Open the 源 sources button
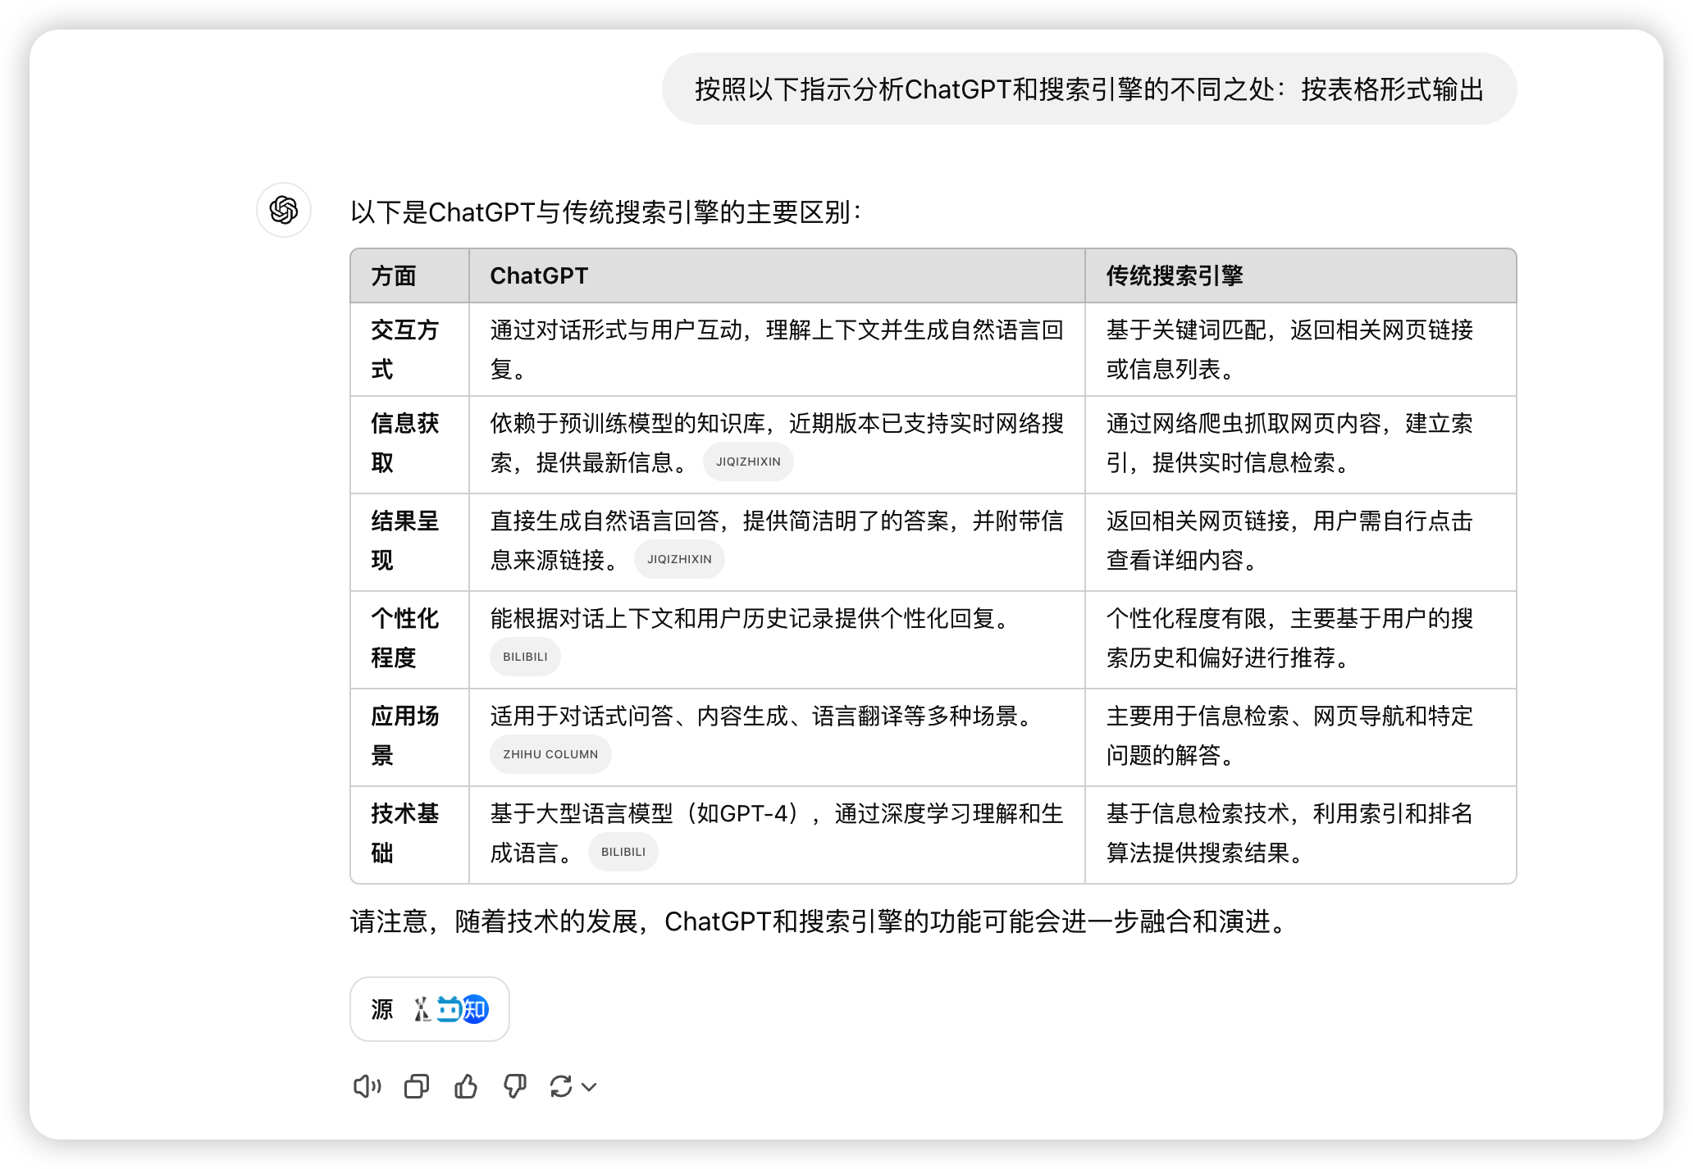 [382, 1009]
